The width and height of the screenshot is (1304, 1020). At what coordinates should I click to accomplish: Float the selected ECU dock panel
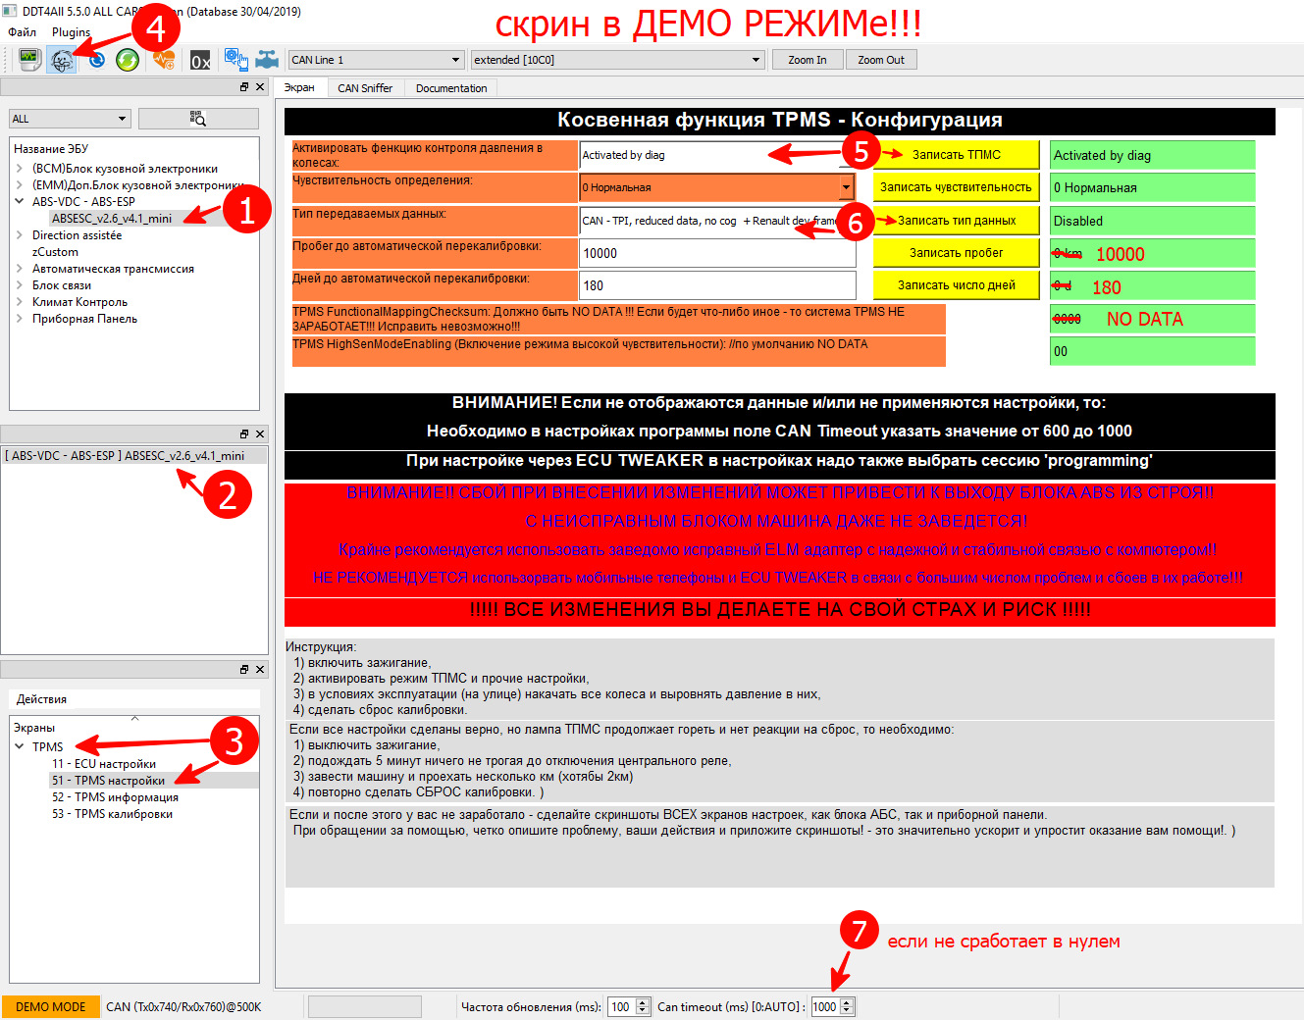[244, 433]
